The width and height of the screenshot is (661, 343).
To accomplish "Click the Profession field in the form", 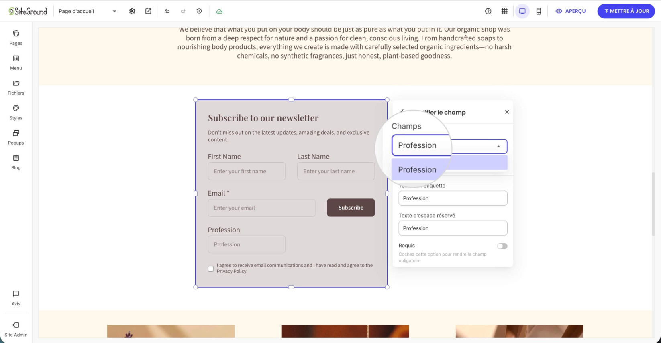I will 247,244.
